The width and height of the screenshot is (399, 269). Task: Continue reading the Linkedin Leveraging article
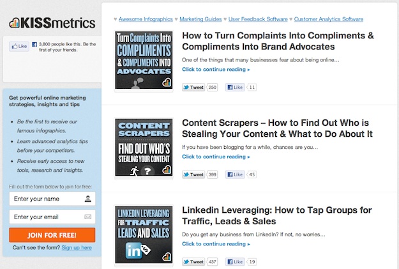[x=216, y=243]
